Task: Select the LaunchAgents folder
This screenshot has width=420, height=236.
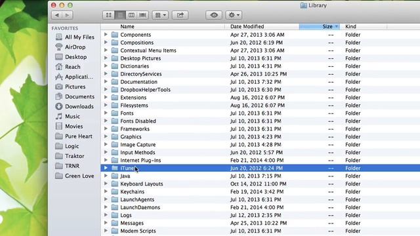Action: pyautogui.click(x=137, y=199)
